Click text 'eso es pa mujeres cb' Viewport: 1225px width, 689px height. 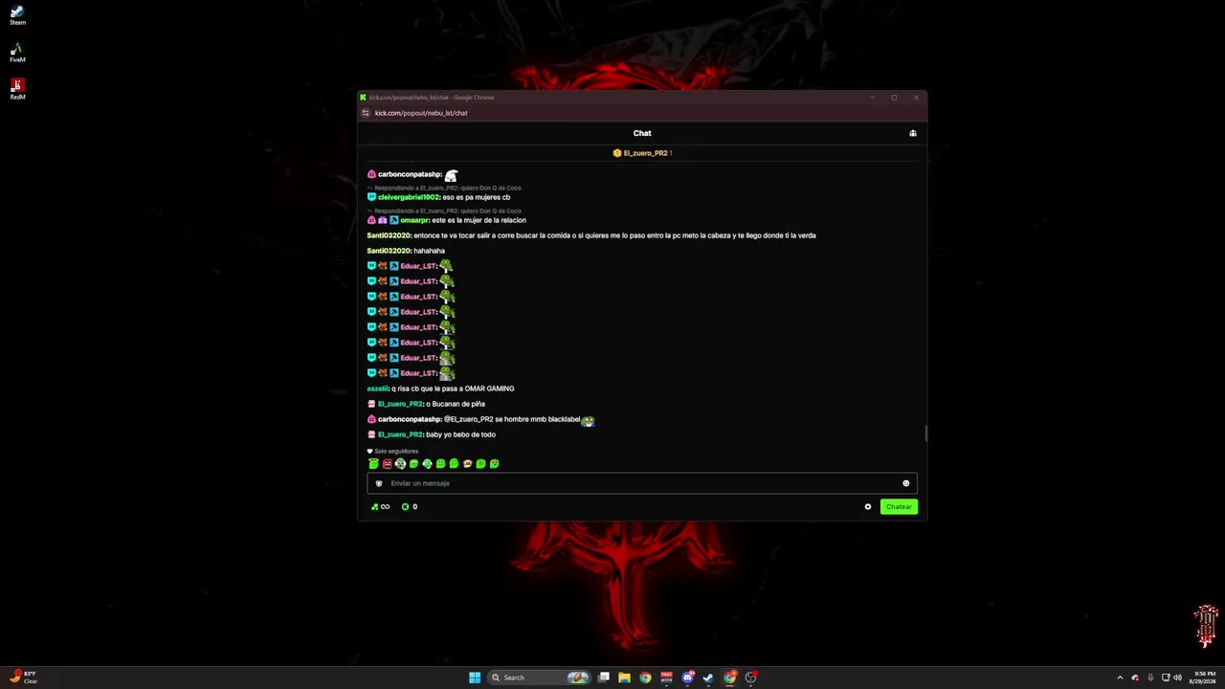[477, 197]
